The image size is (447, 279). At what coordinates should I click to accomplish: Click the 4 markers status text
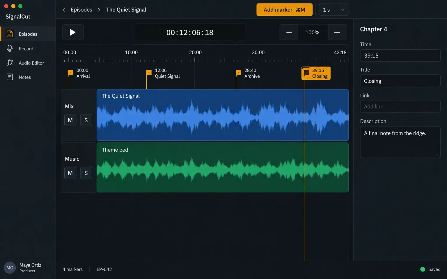(x=72, y=269)
